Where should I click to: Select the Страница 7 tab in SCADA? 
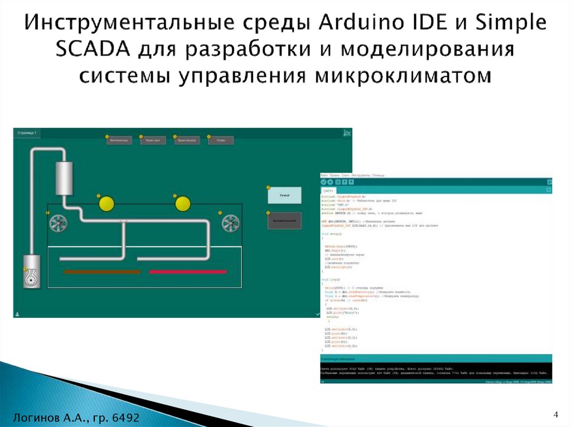[27, 133]
